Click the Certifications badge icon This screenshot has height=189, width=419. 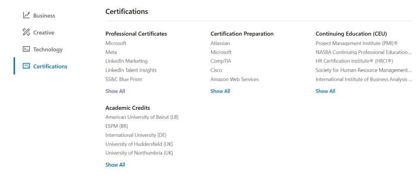pos(26,66)
